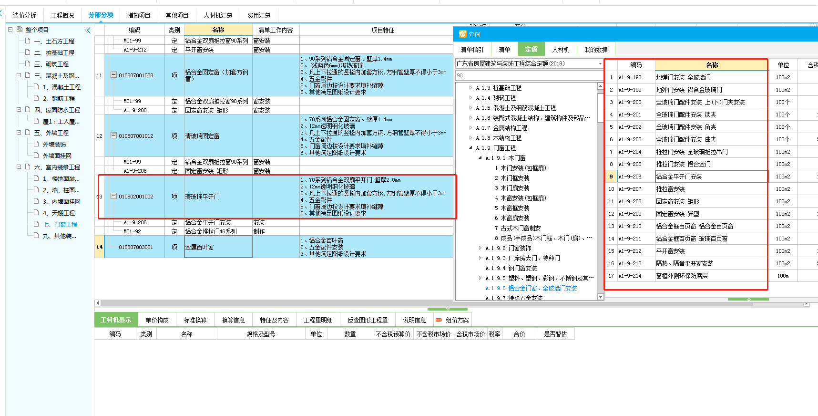Expand A.1.3 桩基础工程 in quota tree
The width and height of the screenshot is (818, 416).
[x=471, y=88]
